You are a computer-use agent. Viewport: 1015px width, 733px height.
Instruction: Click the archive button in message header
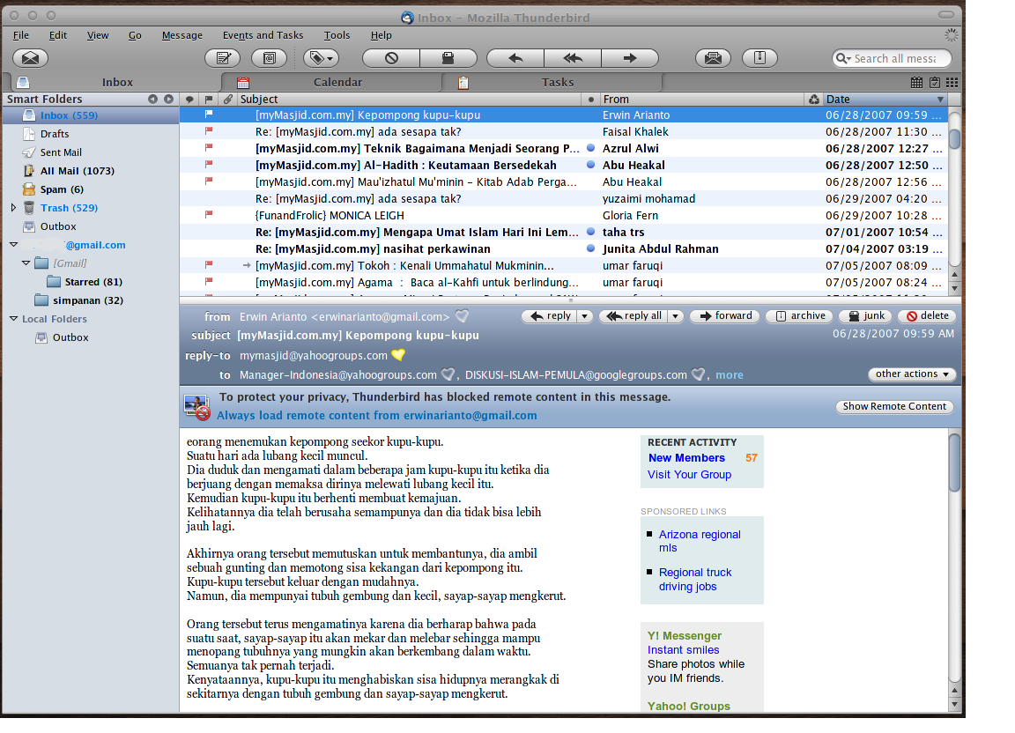click(800, 316)
